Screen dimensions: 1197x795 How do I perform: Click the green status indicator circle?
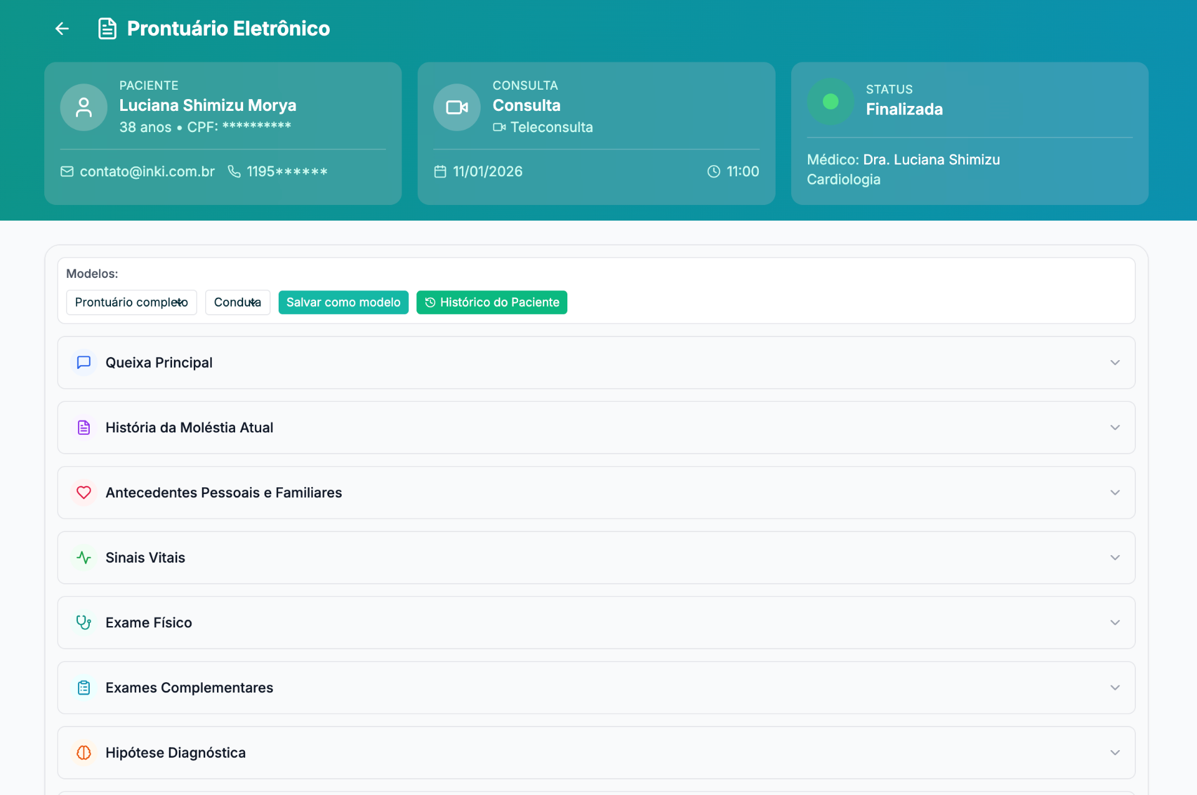830,102
